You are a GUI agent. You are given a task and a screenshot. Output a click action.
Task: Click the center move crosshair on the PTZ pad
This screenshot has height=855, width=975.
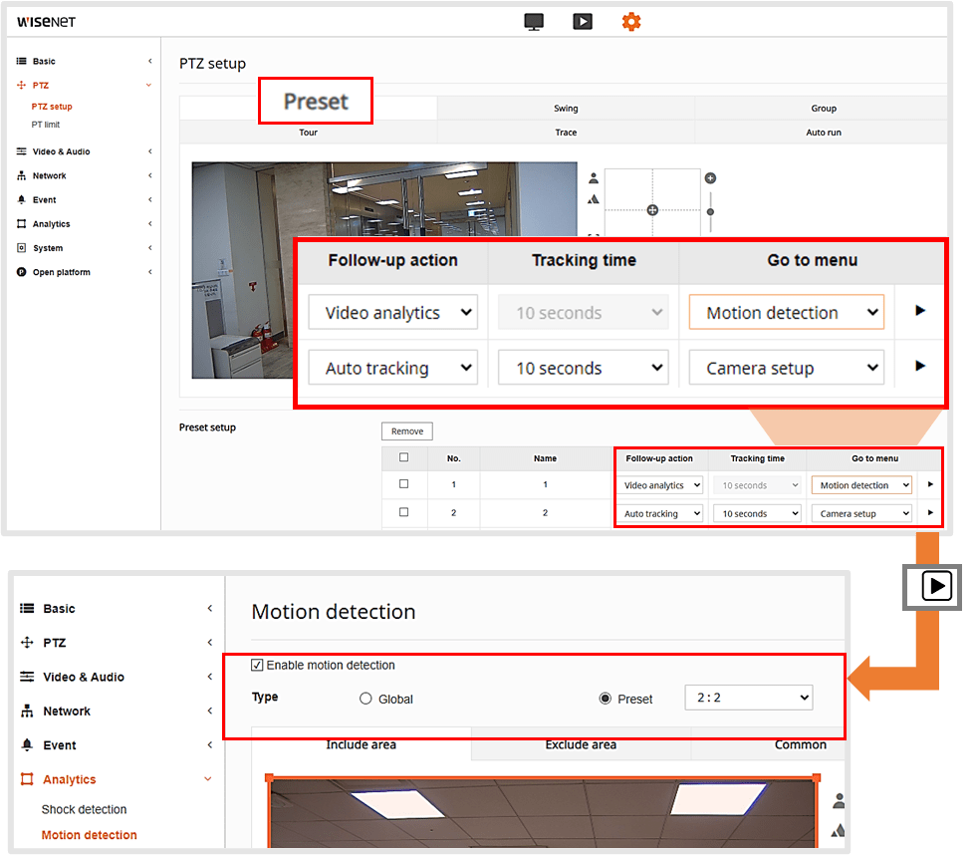[x=653, y=209]
